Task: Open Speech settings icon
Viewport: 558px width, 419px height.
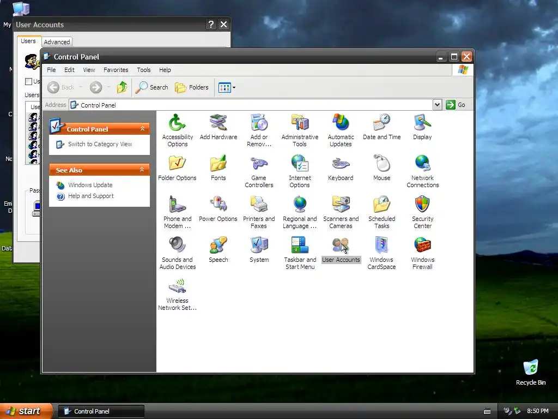Action: point(218,250)
